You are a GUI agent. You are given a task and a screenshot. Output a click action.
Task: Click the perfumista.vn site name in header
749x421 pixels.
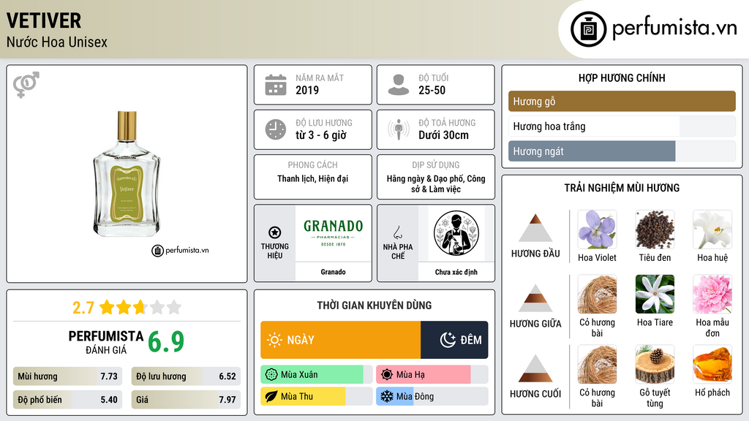point(674,29)
